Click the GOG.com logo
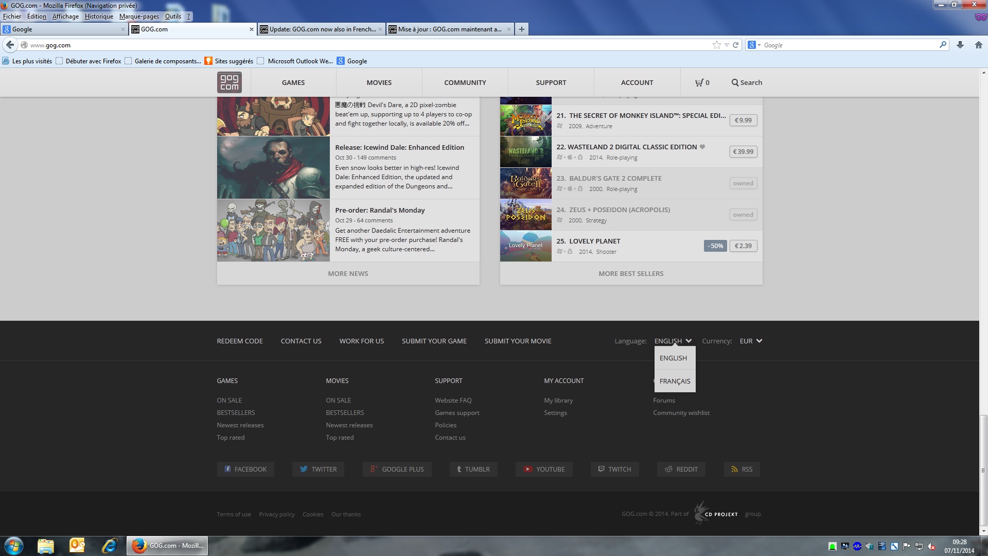Viewport: 988px width, 556px height. [x=229, y=82]
